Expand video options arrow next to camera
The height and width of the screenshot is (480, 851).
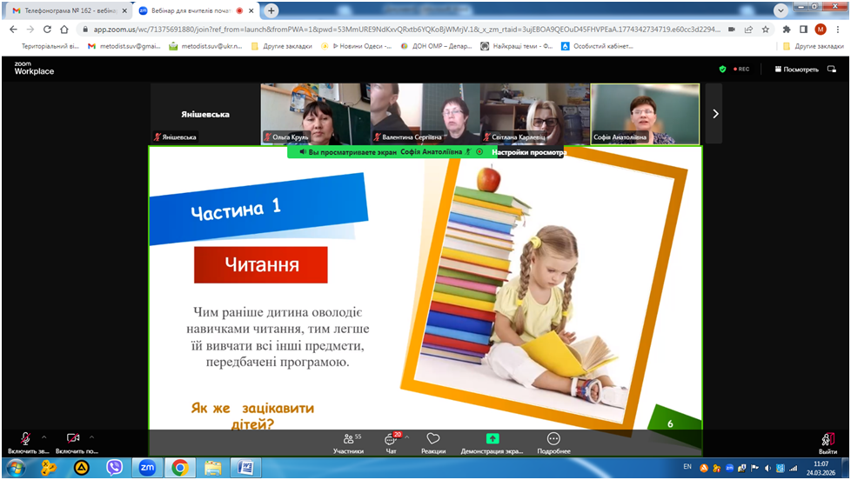tap(91, 437)
